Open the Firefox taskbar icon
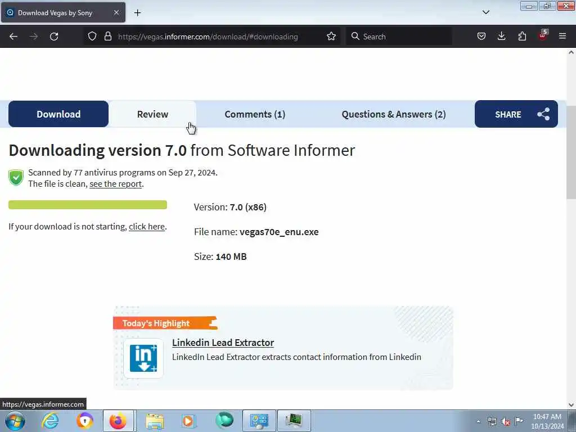 [118, 421]
